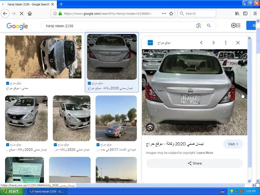Open Nissan front-right angle showroom thumbnail
The image size is (260, 195).
tap(72, 118)
